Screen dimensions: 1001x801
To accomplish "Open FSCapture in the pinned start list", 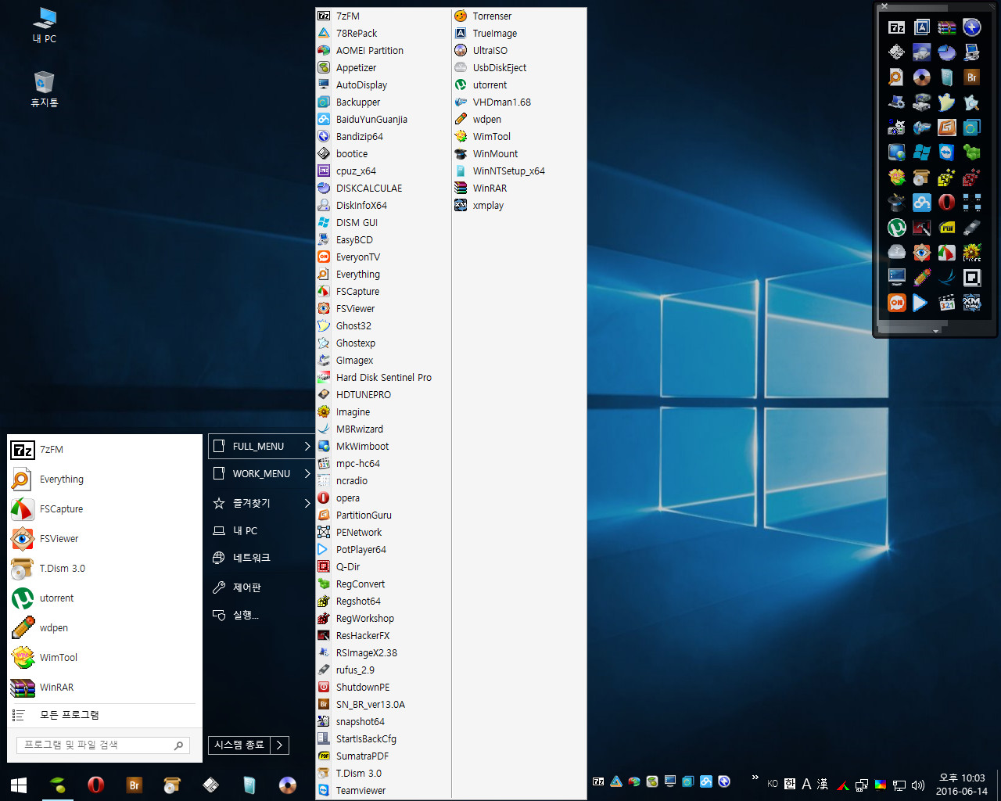I will pos(105,509).
